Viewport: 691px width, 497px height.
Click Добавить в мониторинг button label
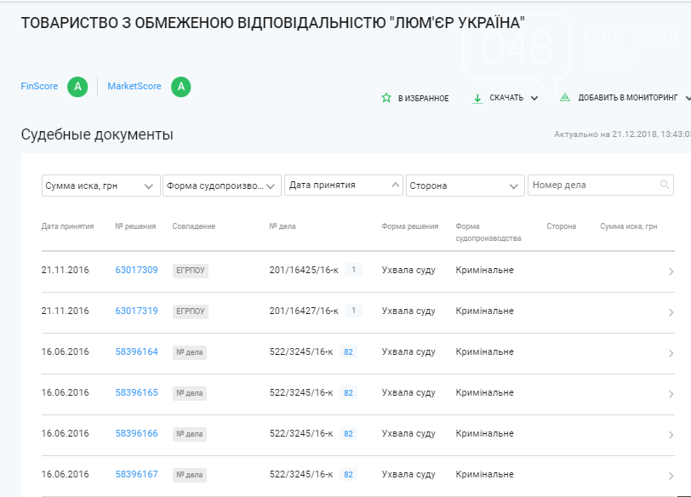point(628,98)
